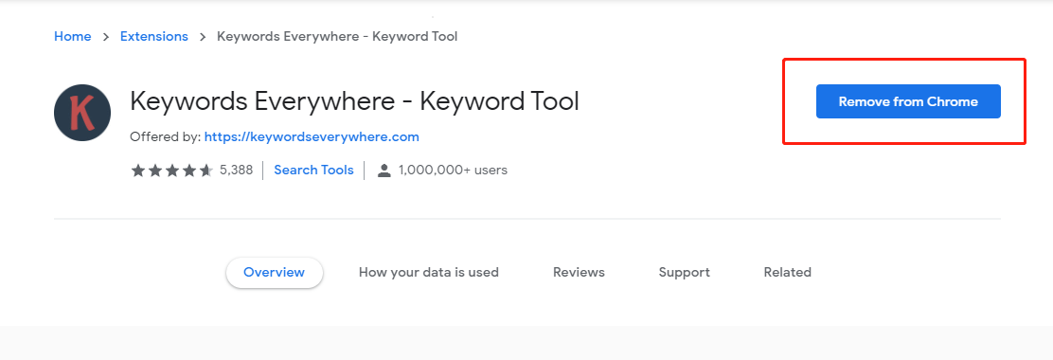The height and width of the screenshot is (360, 1053).
Task: Go to Home via breadcrumb
Action: point(73,36)
